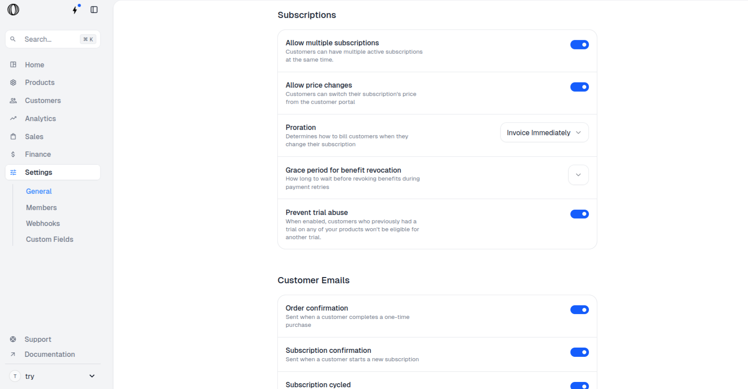Click the Customers people icon
This screenshot has width=748, height=389.
pos(13,100)
